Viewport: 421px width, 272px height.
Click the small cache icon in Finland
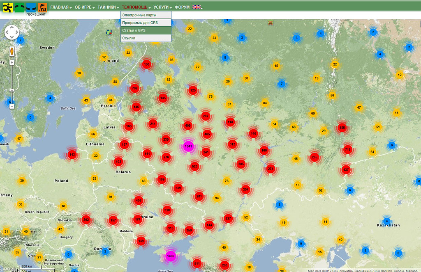[108, 32]
